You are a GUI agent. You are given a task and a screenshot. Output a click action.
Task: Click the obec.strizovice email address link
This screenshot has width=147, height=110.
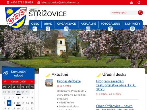click(60, 3)
